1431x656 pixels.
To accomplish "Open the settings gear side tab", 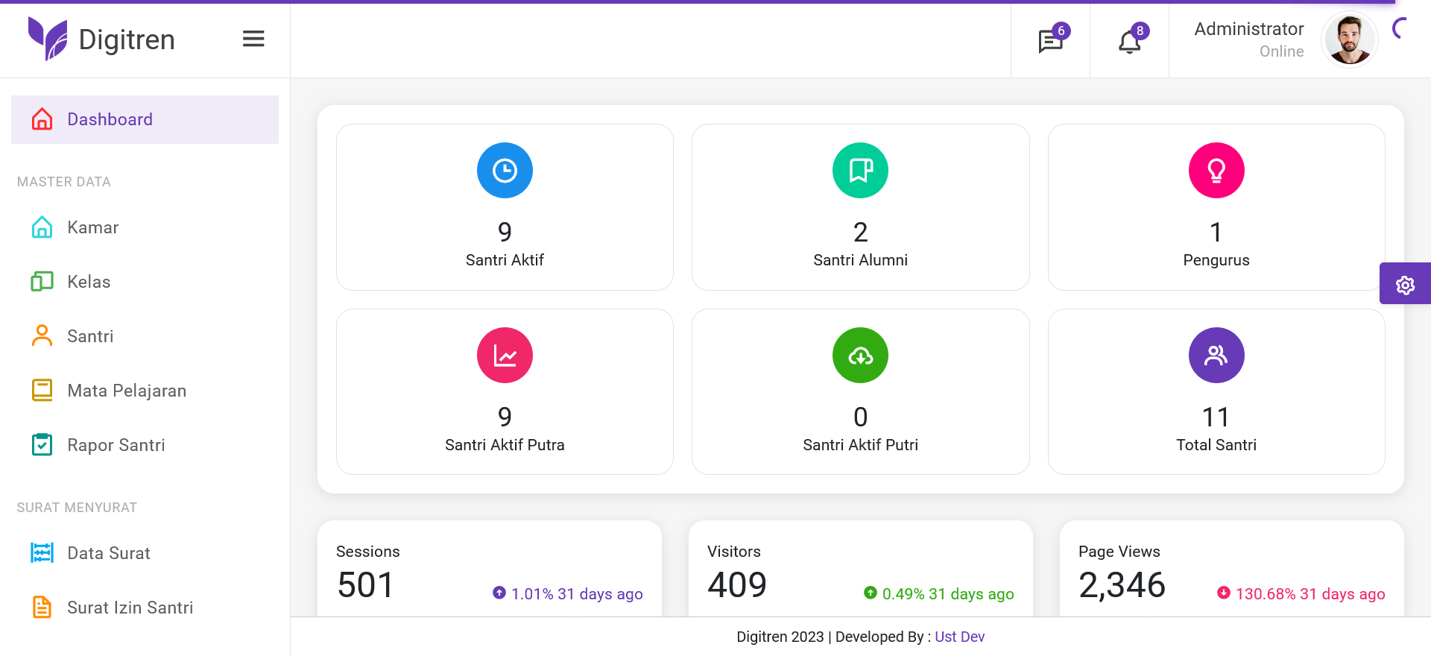I will point(1405,283).
